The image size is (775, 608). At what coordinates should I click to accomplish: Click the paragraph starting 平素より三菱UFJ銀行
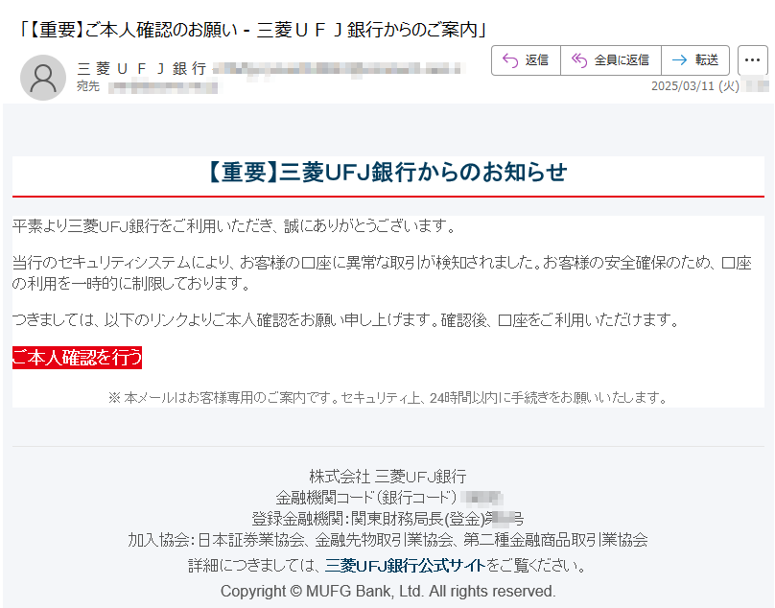(234, 226)
